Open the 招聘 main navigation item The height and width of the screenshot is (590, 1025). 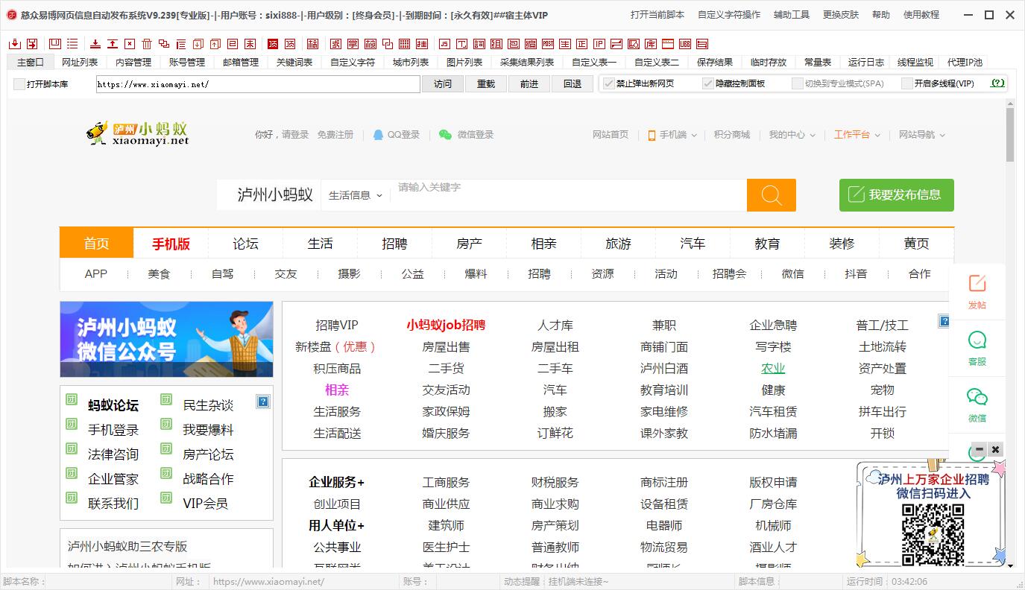point(394,244)
